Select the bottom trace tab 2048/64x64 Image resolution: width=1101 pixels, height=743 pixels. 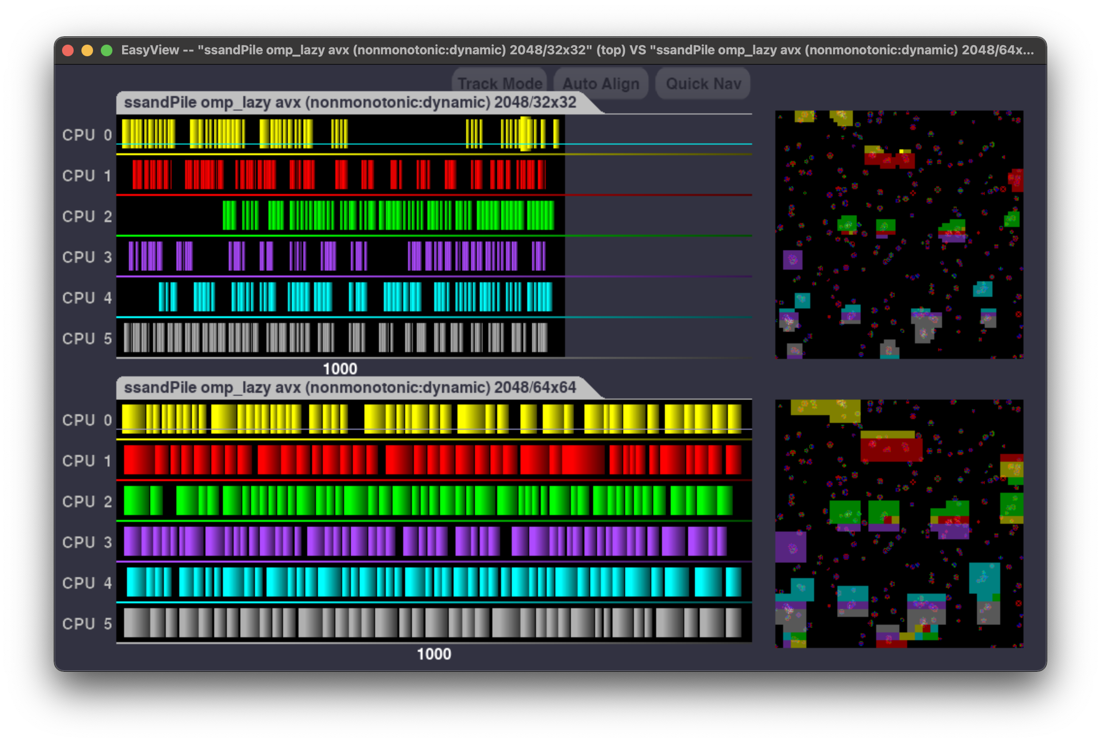coord(350,388)
